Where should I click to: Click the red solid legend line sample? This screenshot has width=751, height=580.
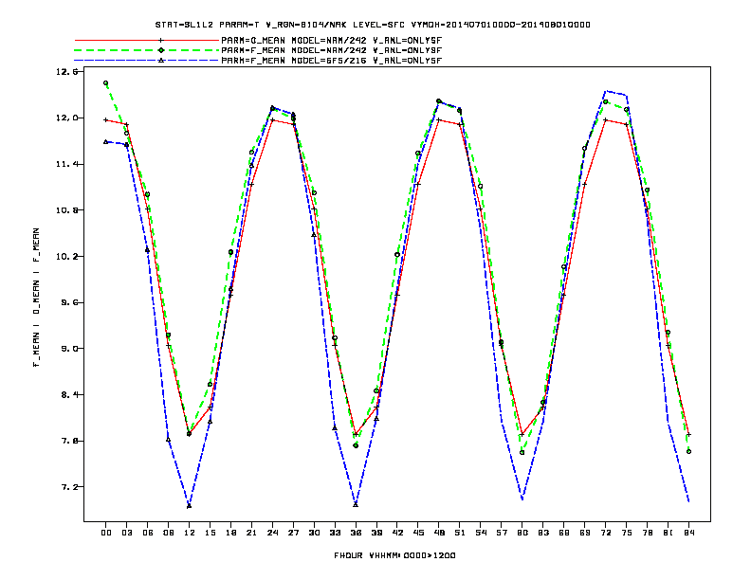coord(147,41)
